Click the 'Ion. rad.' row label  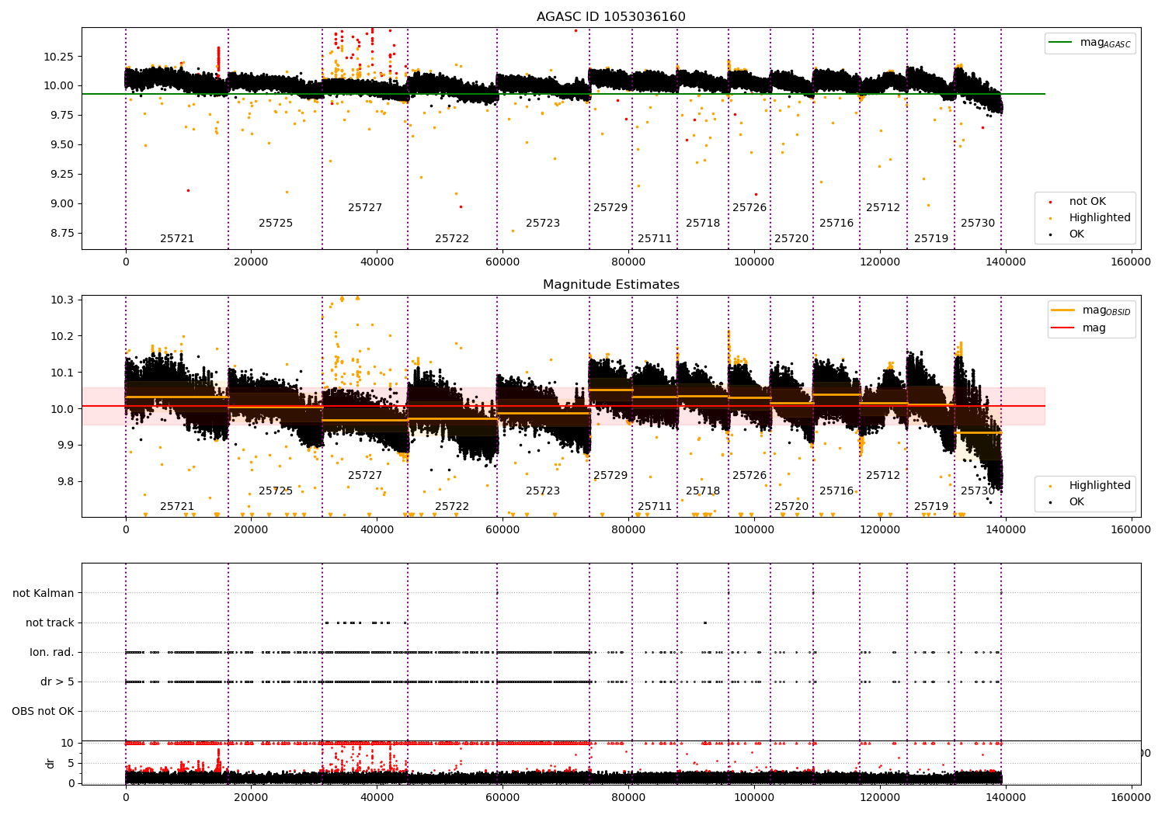click(52, 652)
